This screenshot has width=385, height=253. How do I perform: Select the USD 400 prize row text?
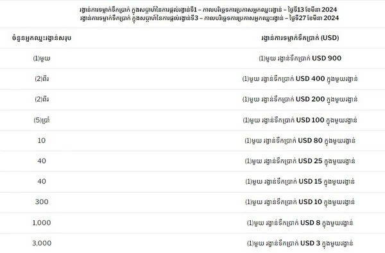coord(300,79)
